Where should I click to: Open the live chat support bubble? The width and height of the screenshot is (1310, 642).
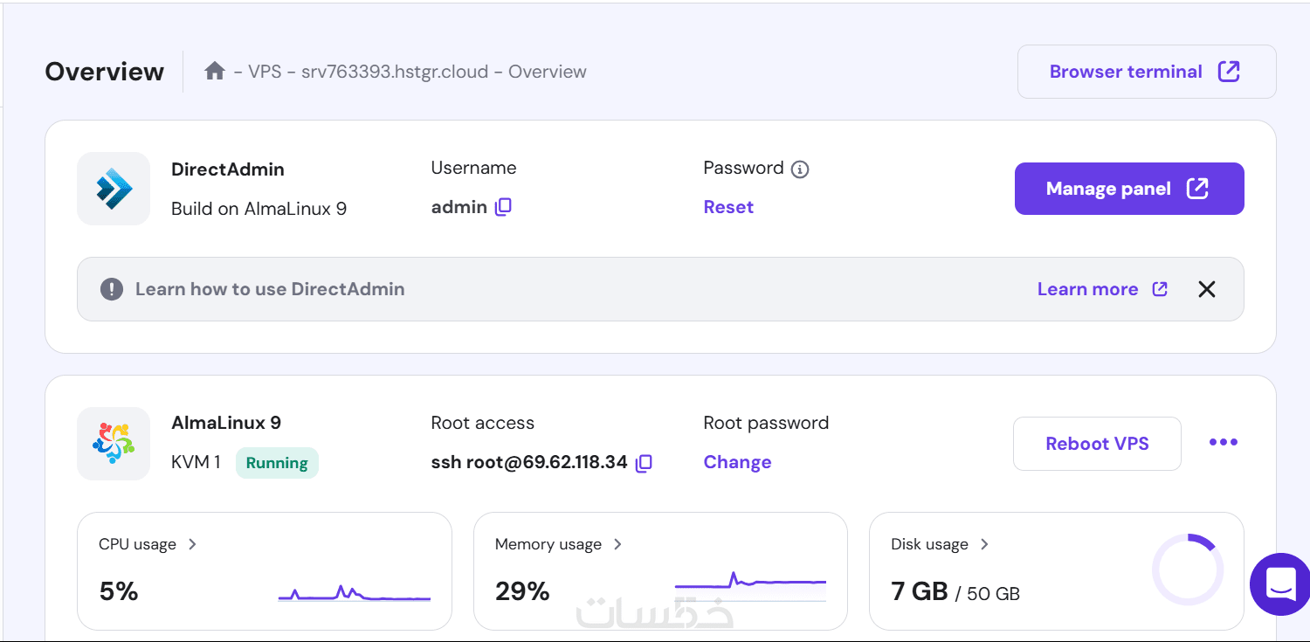click(1280, 583)
